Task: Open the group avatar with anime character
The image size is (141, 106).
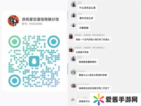Action: 13,21
